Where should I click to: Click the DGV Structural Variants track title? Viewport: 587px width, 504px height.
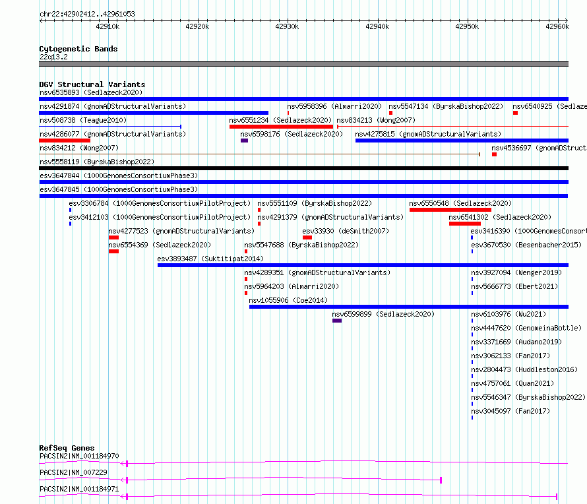point(92,84)
